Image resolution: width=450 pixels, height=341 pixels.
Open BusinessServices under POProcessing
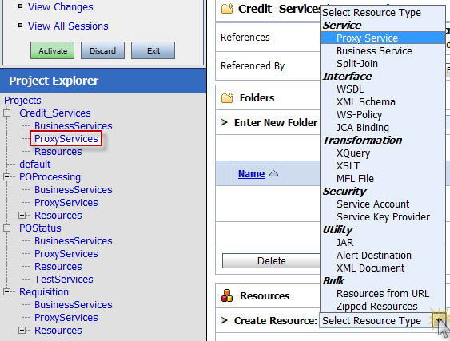pos(74,190)
